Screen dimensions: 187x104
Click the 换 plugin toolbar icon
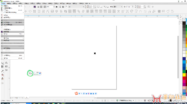92,11
